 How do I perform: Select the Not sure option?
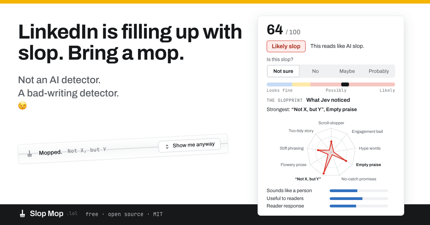[283, 71]
